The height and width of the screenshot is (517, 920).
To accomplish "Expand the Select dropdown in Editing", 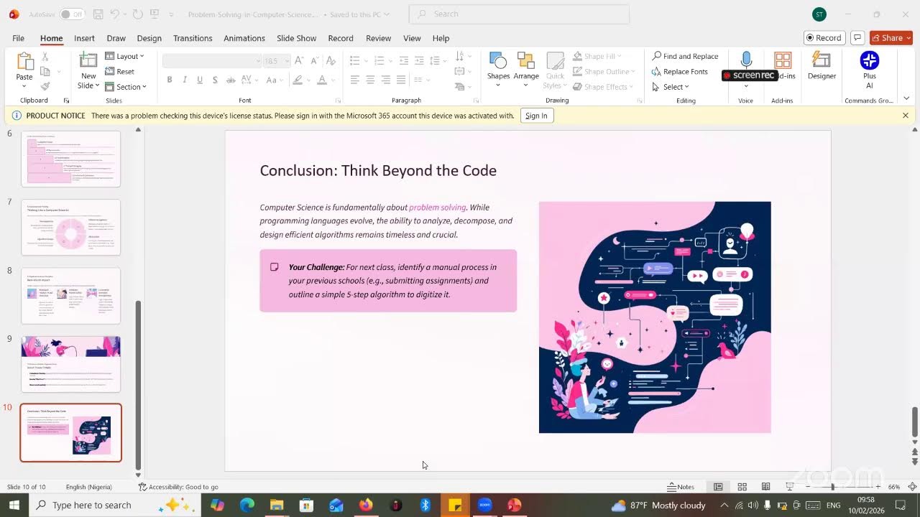I will (x=671, y=87).
